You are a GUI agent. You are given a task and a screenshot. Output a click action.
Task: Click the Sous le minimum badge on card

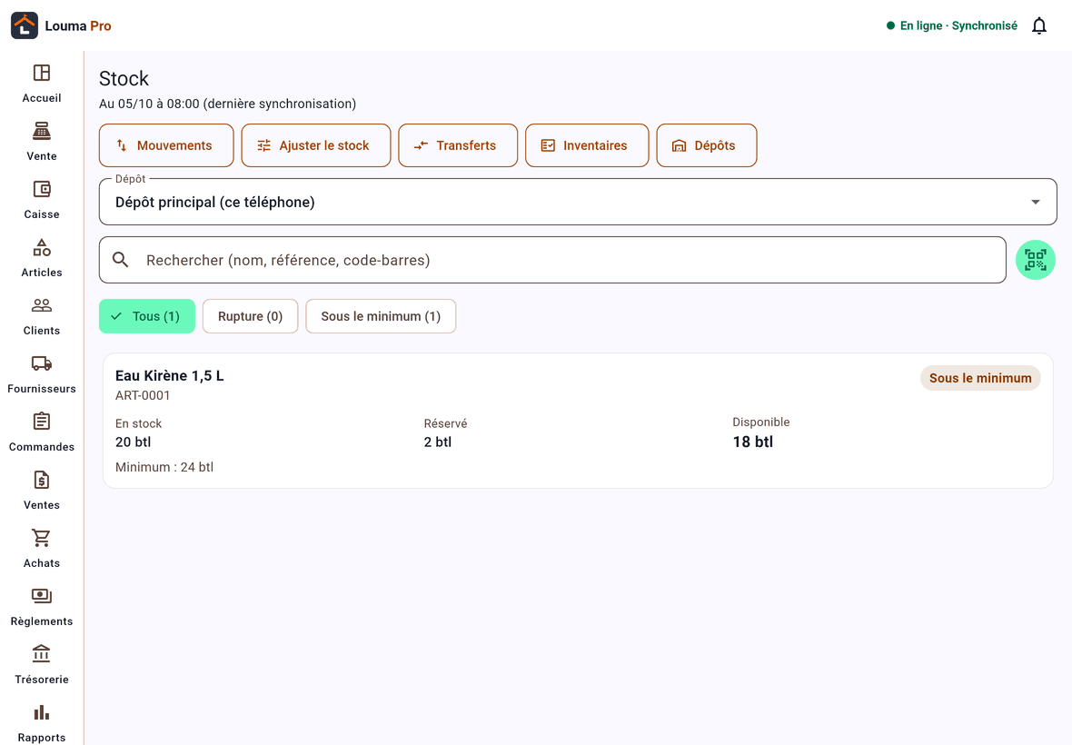pos(979,378)
